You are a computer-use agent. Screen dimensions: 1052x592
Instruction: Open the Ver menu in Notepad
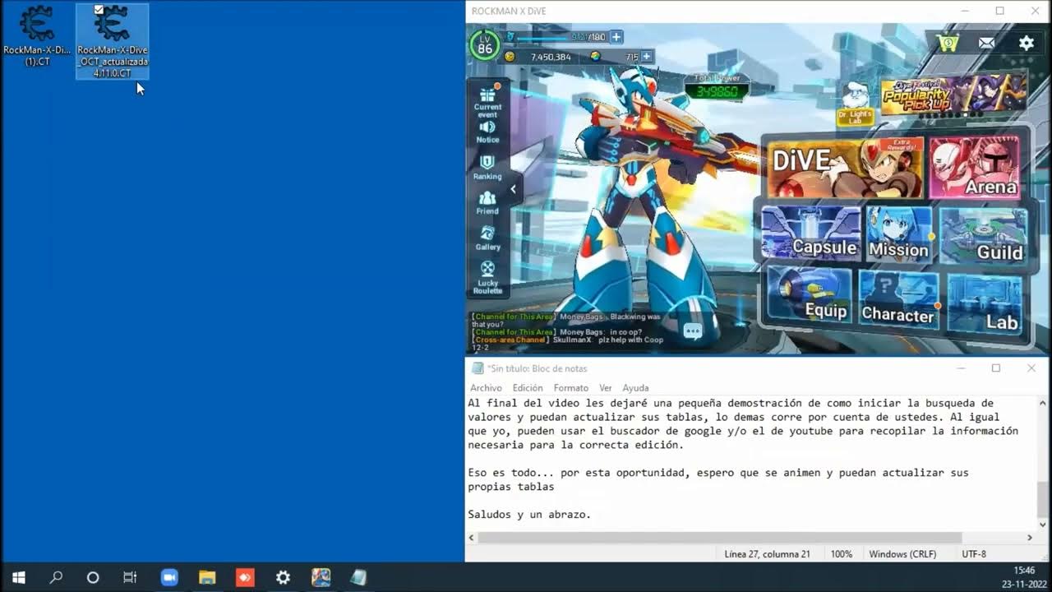(605, 387)
